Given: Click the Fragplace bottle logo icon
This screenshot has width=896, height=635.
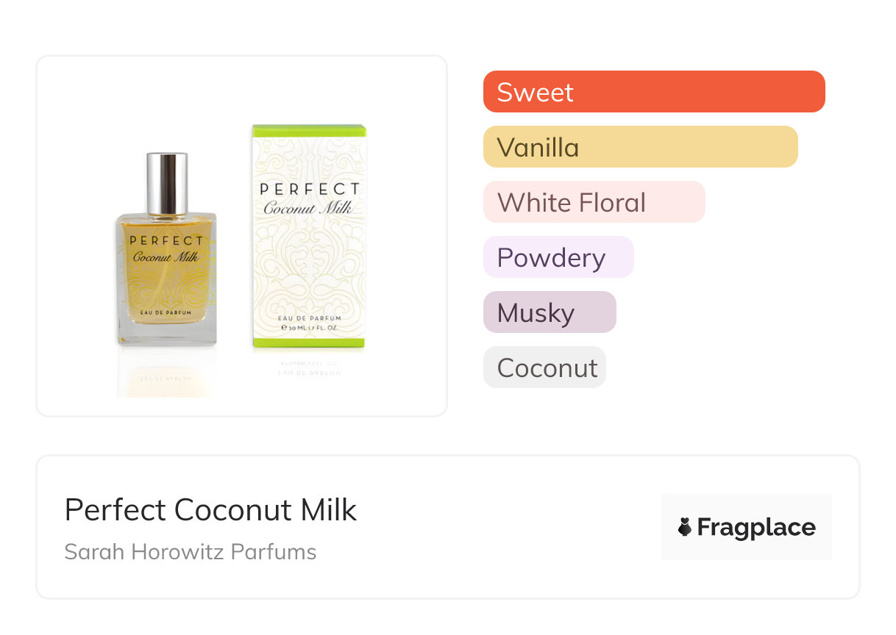Looking at the screenshot, I should (685, 527).
